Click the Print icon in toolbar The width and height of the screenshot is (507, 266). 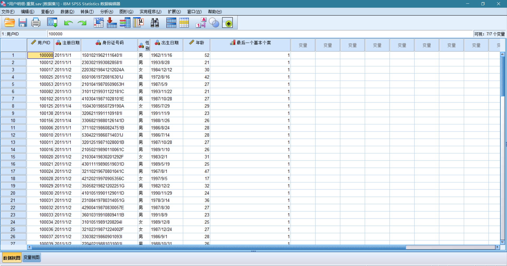coord(36,23)
